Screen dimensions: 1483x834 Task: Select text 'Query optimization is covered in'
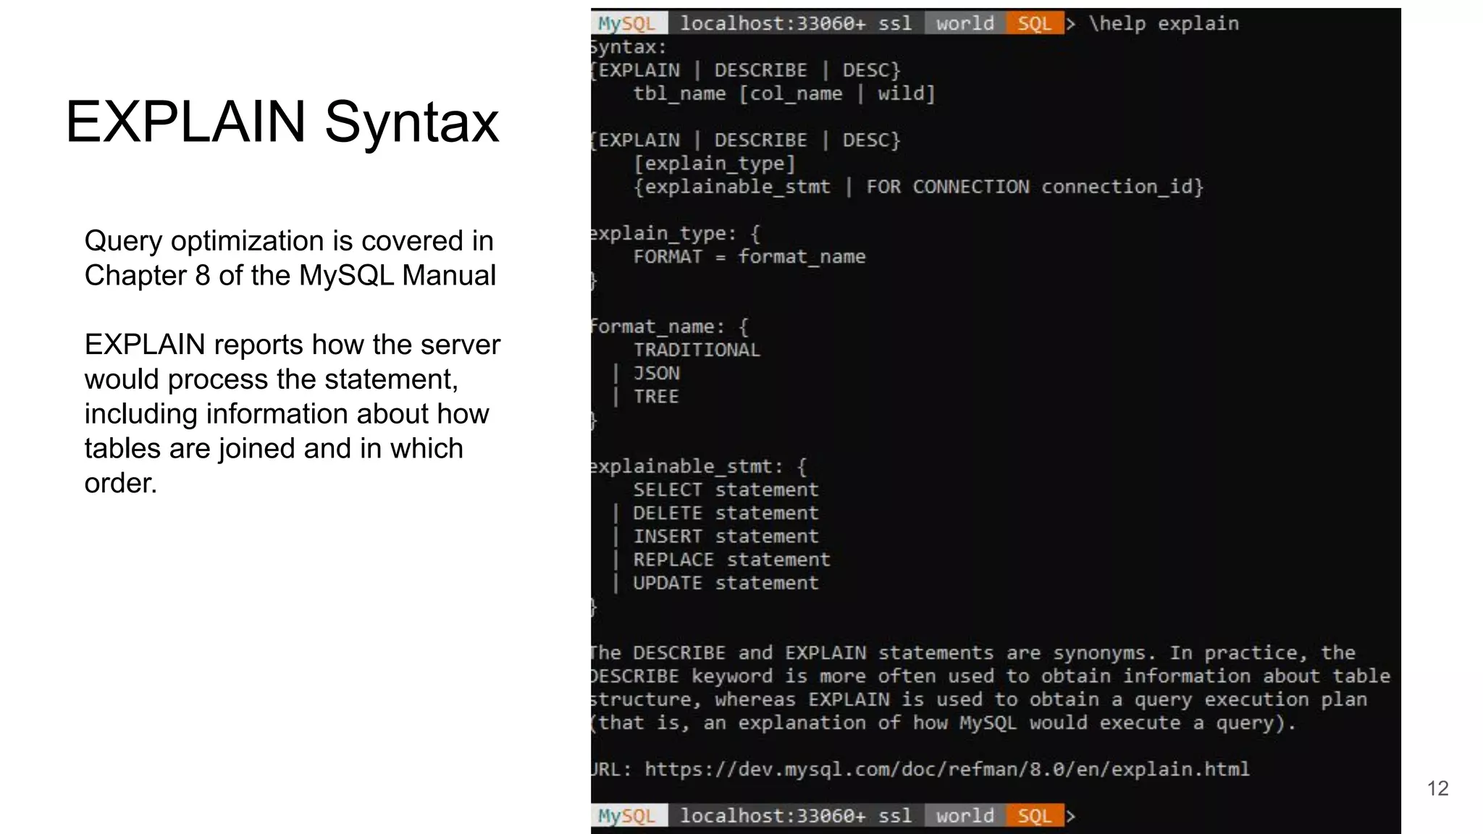point(289,241)
